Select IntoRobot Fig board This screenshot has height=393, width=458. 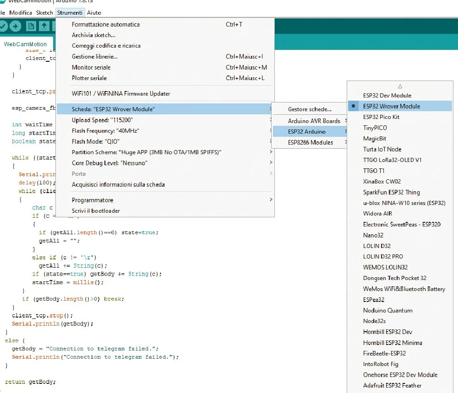[x=400, y=364]
